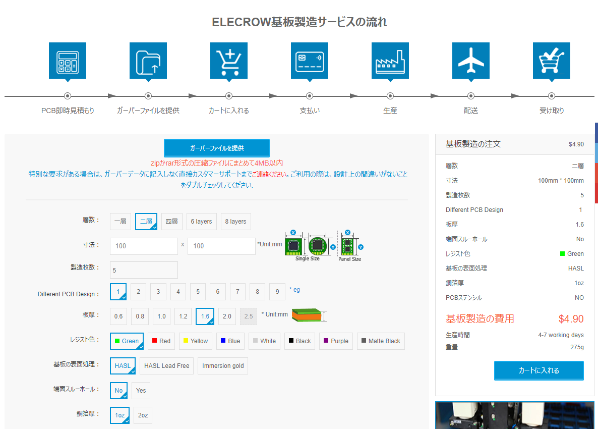Click the PCB instant quote calculator icon

tap(68, 61)
